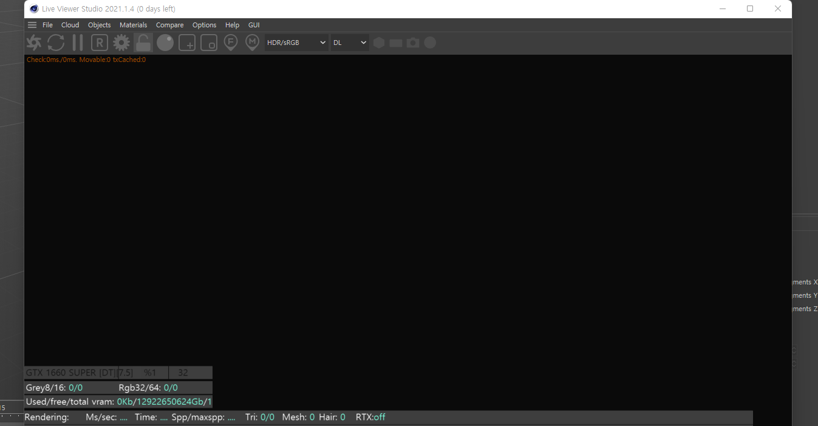
Task: Click the 'GTX 1660 SUPER [DT]' GPU label
Action: click(70, 373)
